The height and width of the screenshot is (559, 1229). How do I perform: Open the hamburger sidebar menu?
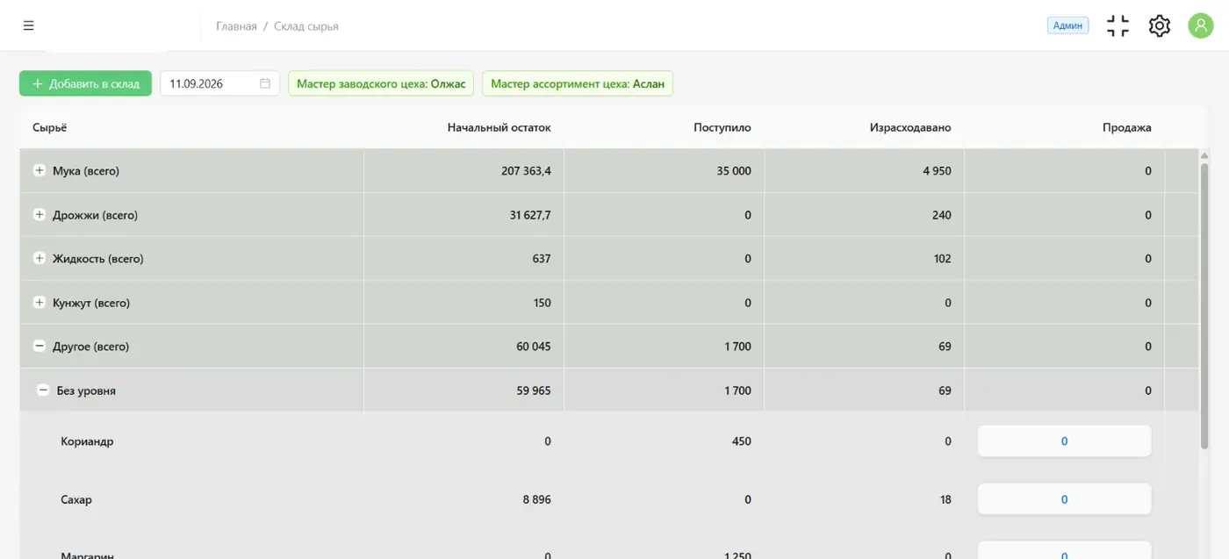click(28, 26)
